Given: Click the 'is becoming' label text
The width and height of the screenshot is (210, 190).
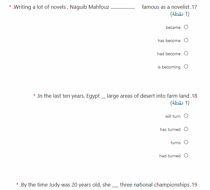Looking at the screenshot, I should coord(169,67).
